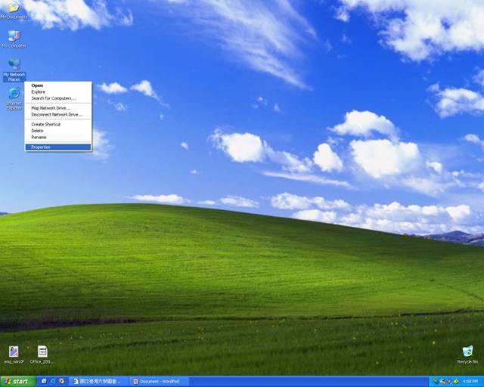The height and width of the screenshot is (387, 484).
Task: Choose Open in the context menu
Action: (58, 85)
